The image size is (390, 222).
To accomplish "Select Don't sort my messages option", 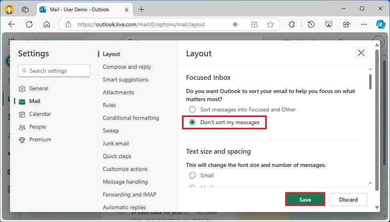I will tap(192, 122).
